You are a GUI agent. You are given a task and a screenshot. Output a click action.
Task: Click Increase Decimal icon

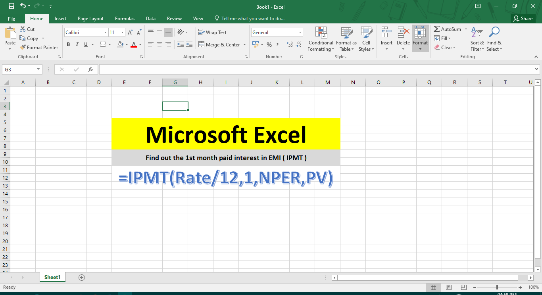click(289, 44)
